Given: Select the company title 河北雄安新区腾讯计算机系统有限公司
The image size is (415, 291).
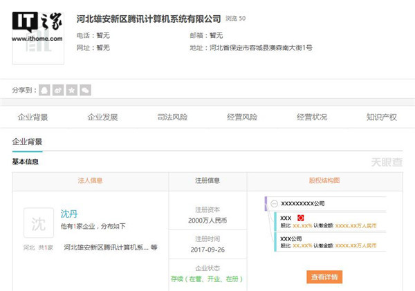Looking at the screenshot, I should click(149, 19).
